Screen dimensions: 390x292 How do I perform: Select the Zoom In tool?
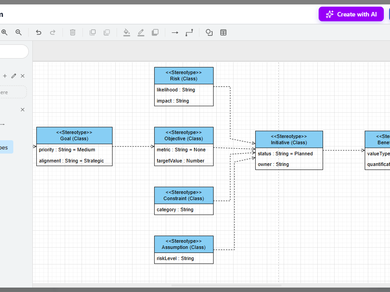click(x=4, y=32)
